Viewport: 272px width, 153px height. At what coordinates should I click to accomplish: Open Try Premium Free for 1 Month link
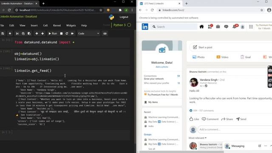coord(163,95)
